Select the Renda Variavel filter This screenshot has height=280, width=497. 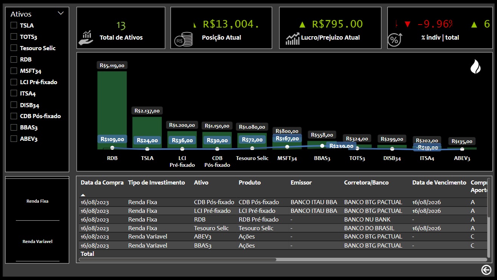pyautogui.click(x=37, y=242)
